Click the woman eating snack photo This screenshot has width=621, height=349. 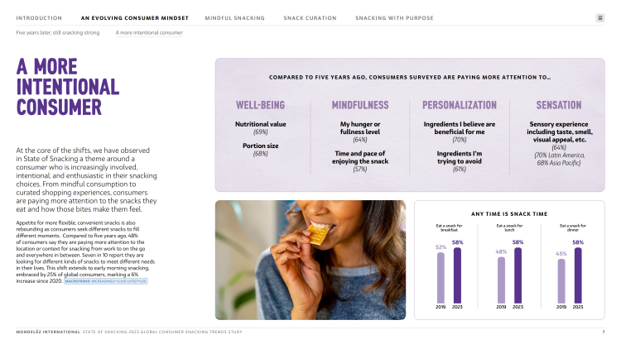310,259
